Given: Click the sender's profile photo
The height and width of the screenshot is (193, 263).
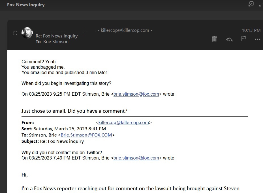Looking at the screenshot, I should click(27, 33).
